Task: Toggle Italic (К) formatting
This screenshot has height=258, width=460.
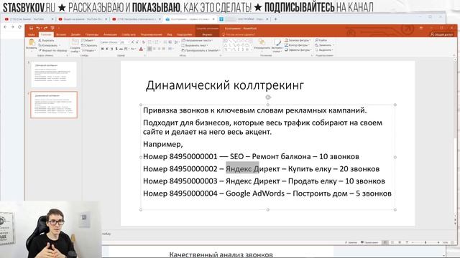Action: coord(107,49)
